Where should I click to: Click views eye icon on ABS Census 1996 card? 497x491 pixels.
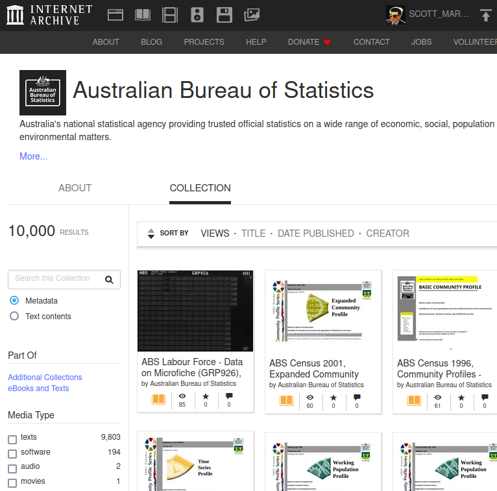pos(438,397)
